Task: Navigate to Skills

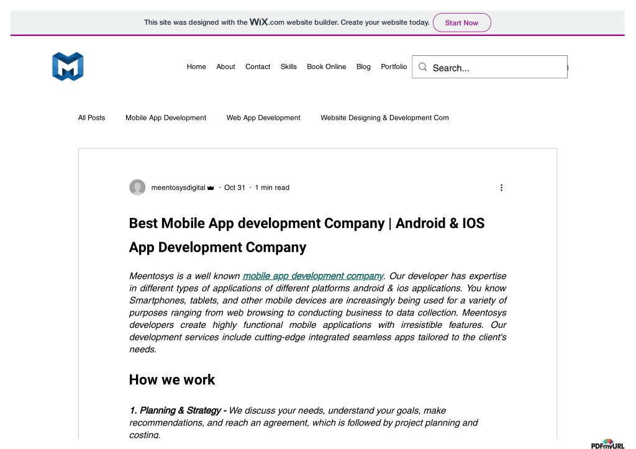Action: point(288,66)
